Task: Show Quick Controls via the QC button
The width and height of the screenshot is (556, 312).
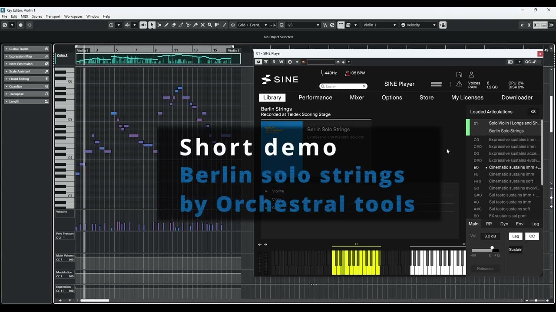Action: coord(528,62)
